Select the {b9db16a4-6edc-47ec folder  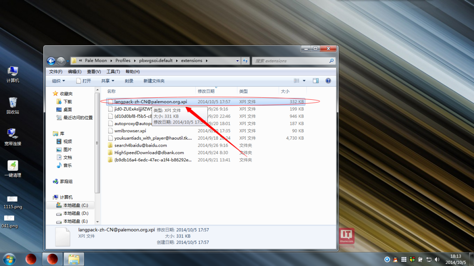[206, 160]
